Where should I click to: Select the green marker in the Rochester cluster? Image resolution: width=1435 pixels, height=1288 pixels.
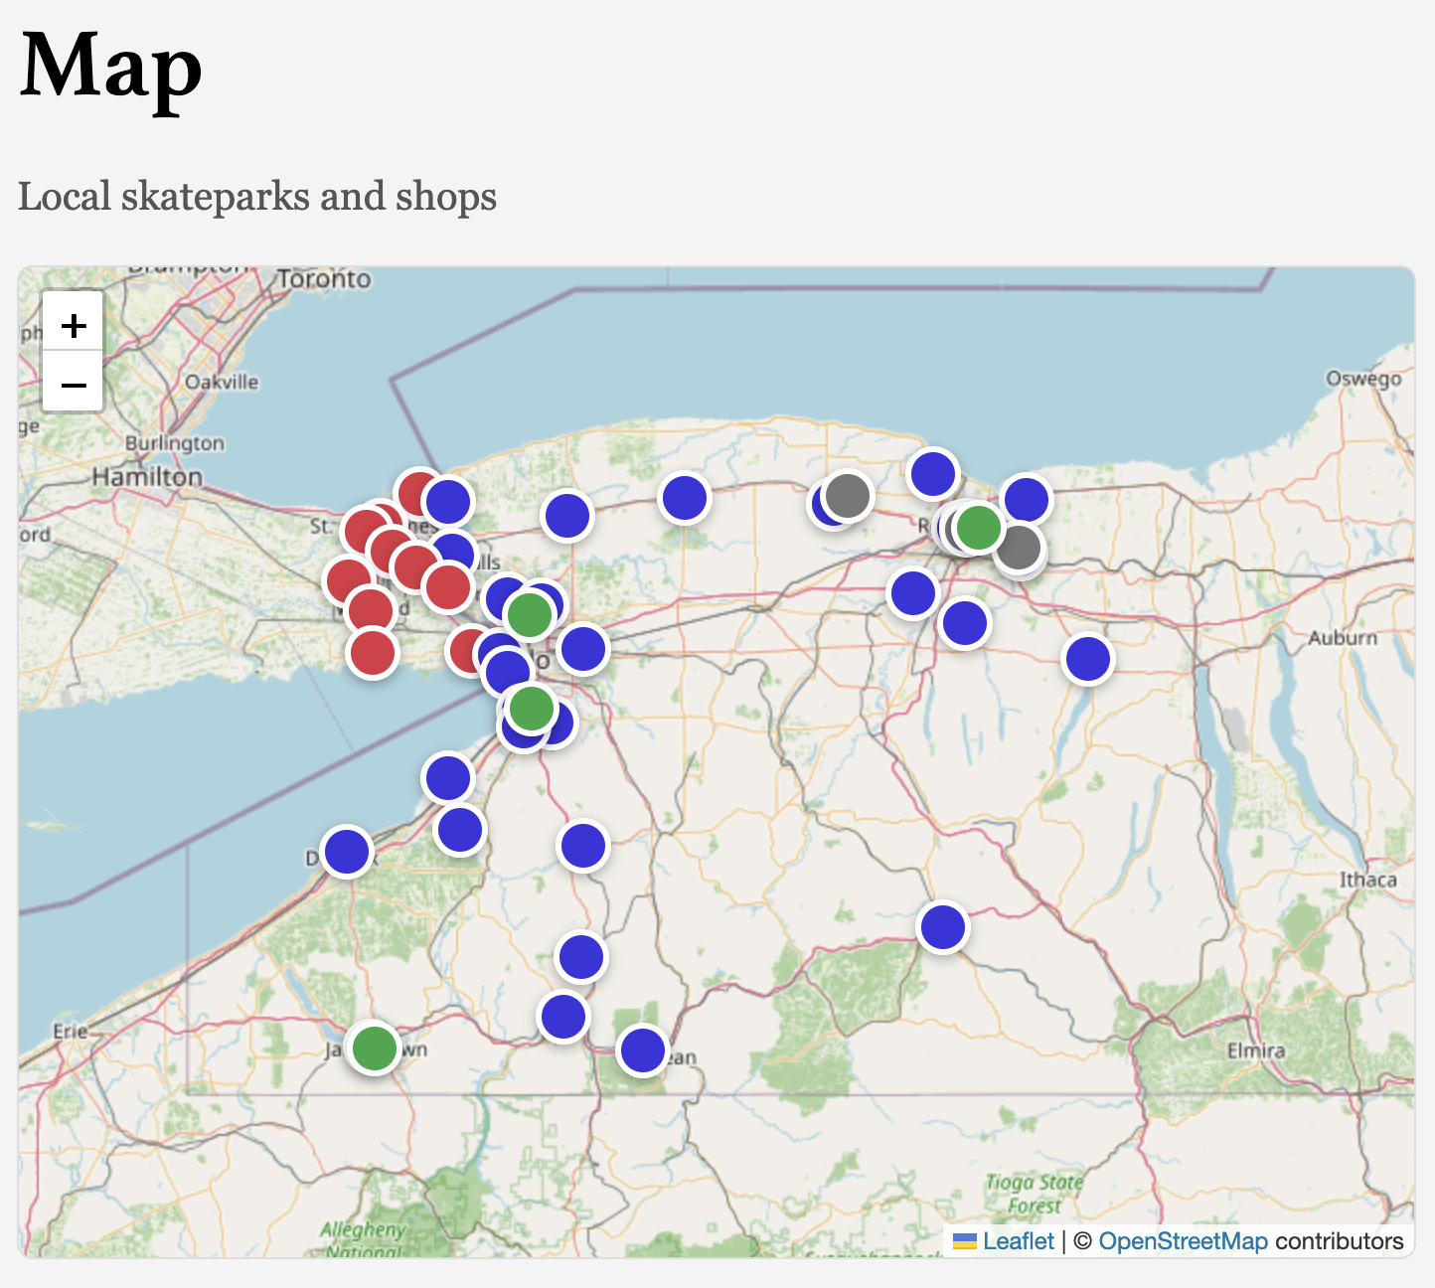click(979, 527)
